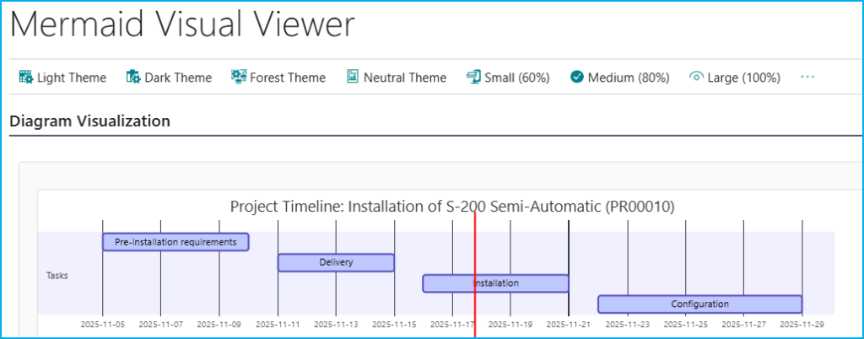864x339 pixels.
Task: Click the Large (100%) size icon
Action: click(696, 78)
